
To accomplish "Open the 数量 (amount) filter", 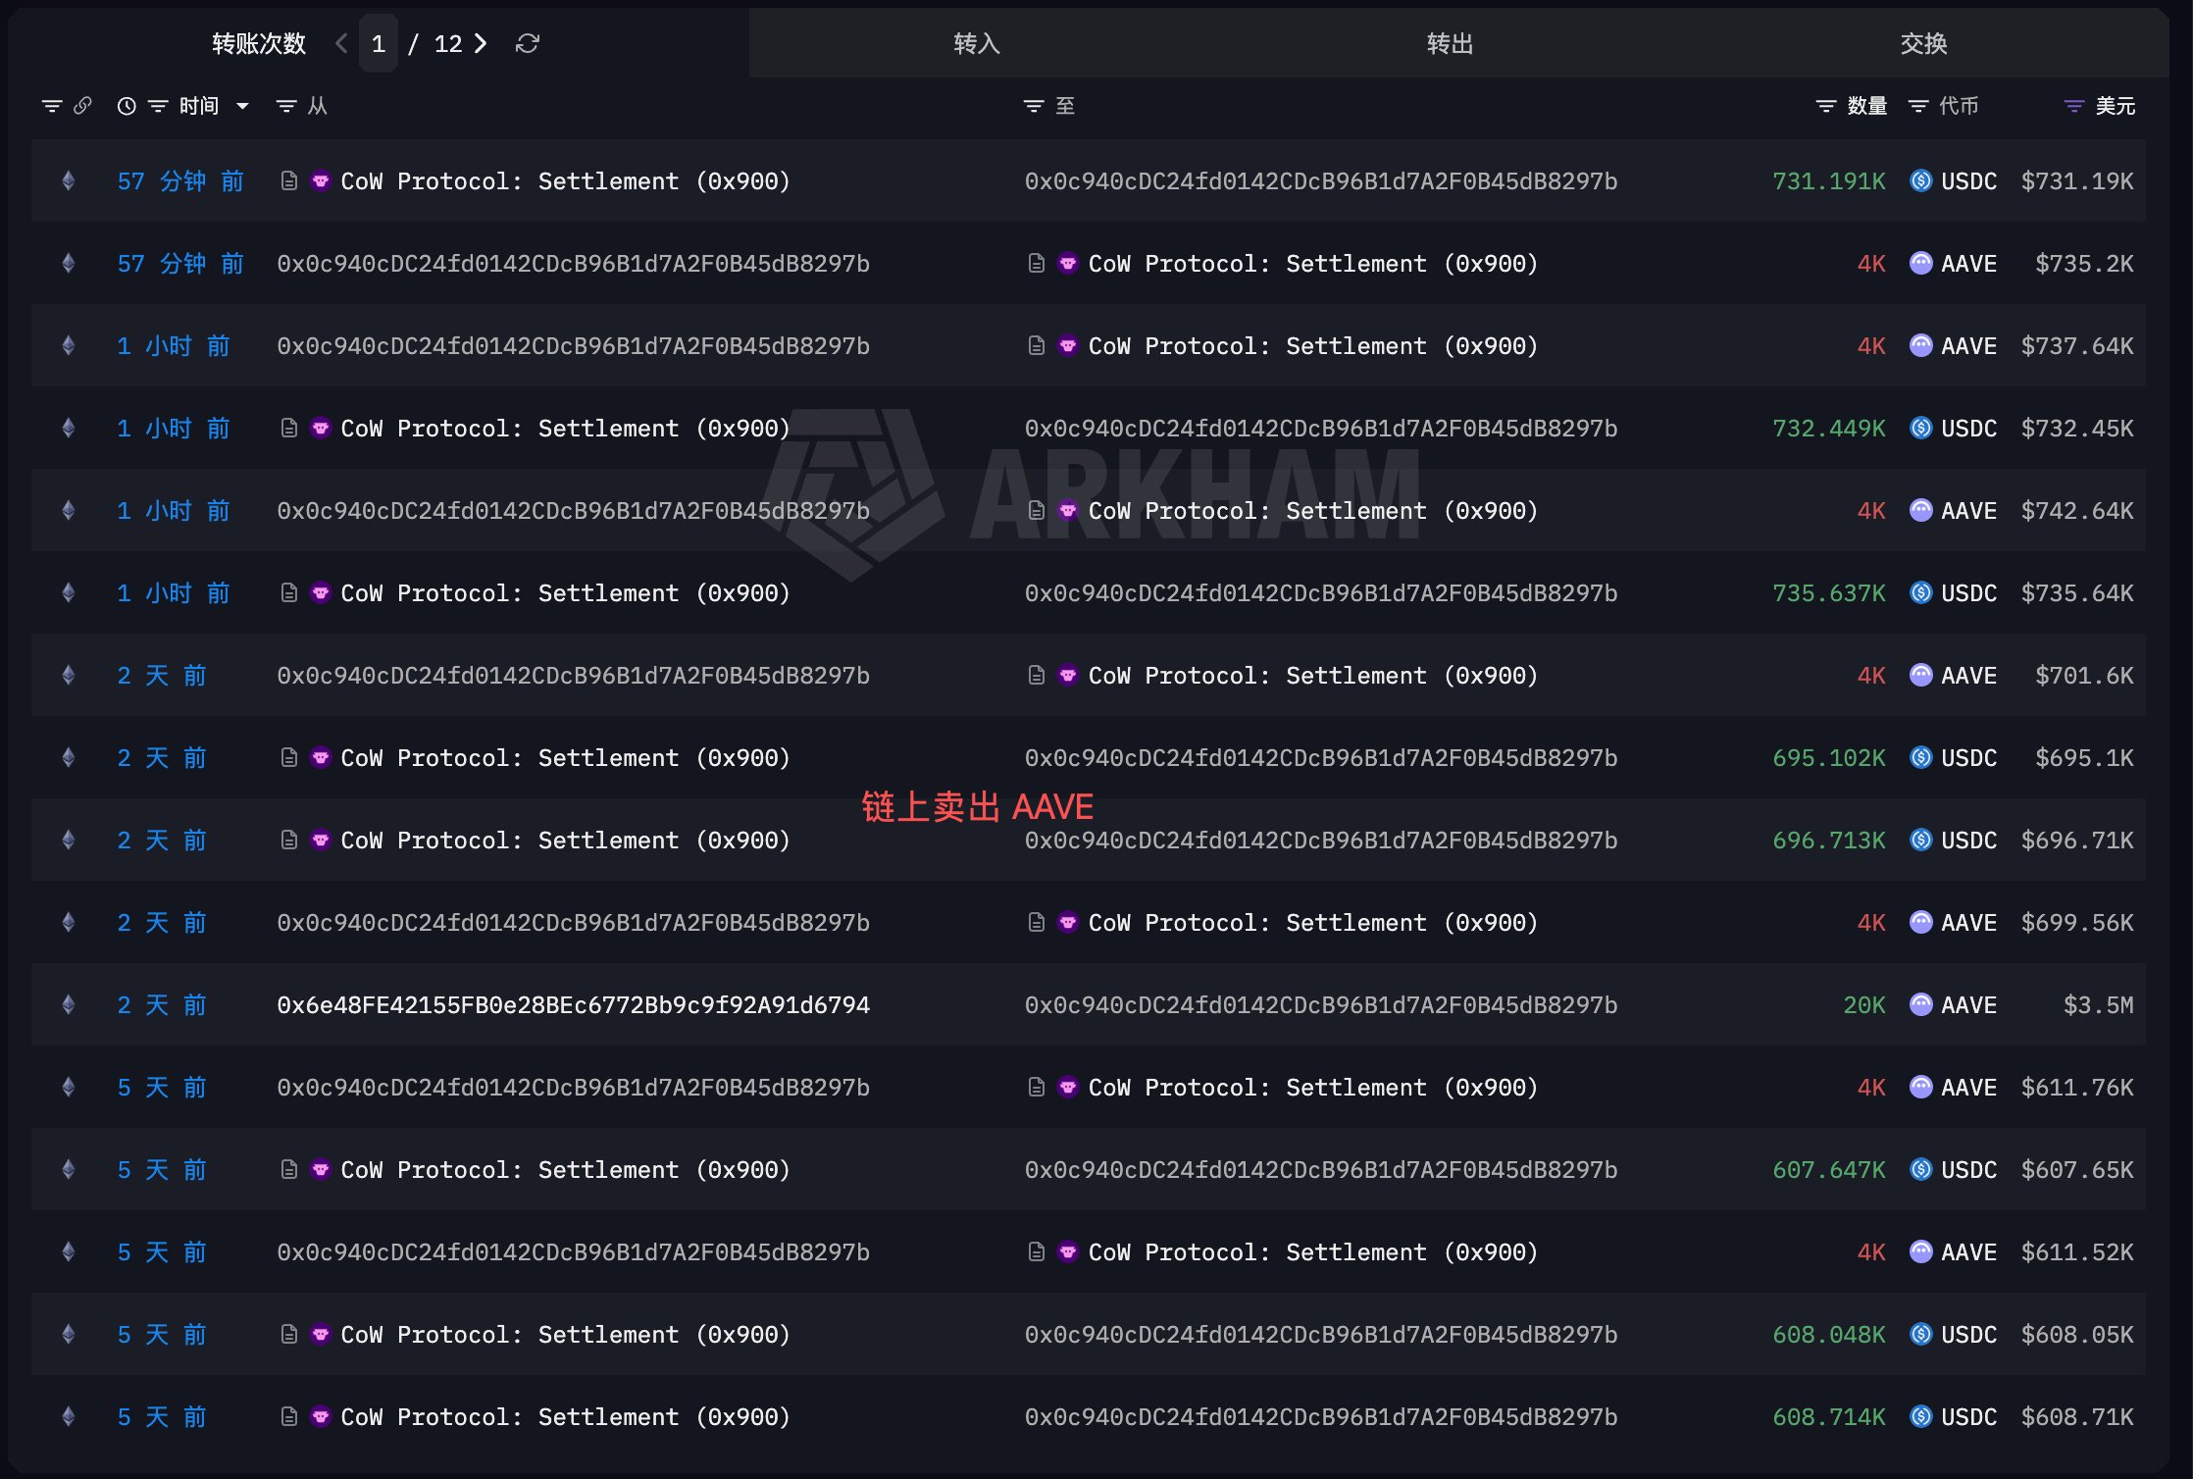I will (1825, 106).
